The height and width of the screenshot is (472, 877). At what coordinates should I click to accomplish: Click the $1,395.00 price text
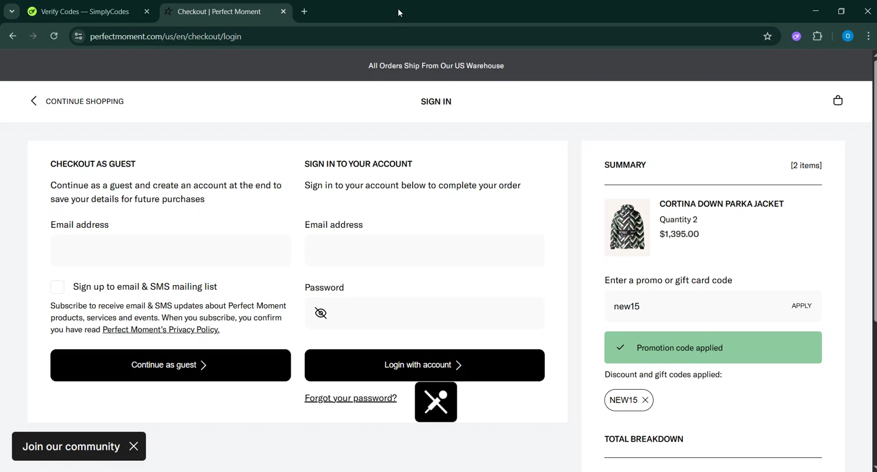point(679,234)
